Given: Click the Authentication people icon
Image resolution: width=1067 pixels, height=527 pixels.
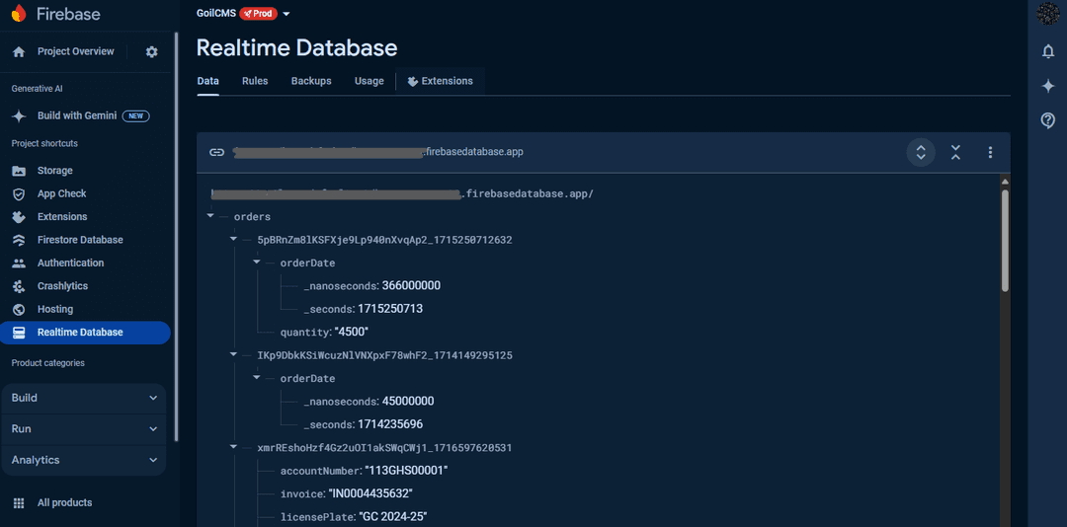Looking at the screenshot, I should tap(19, 263).
